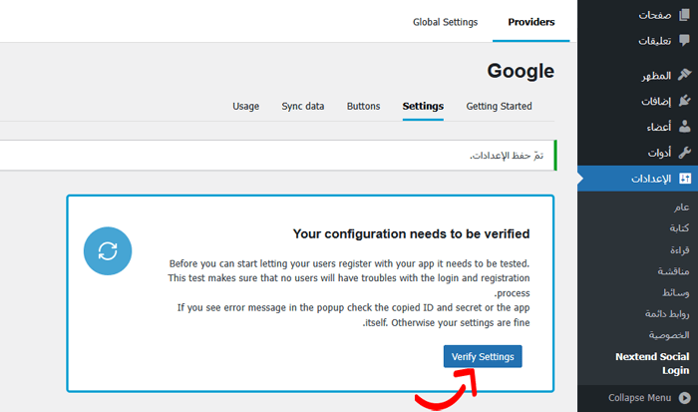The height and width of the screenshot is (412, 698).
Task: Click the Users person icon
Action: pyautogui.click(x=683, y=127)
